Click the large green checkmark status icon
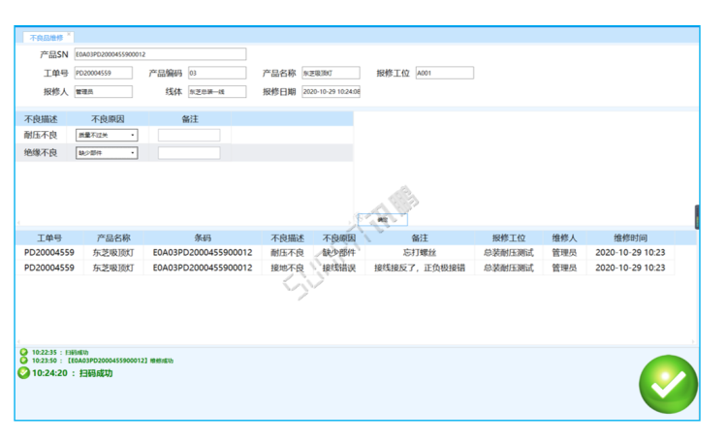 coord(668,384)
